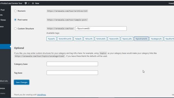This screenshot has height=98, width=174.
Task: Add the %hour% tag
Action: pyautogui.click(x=89, y=39)
